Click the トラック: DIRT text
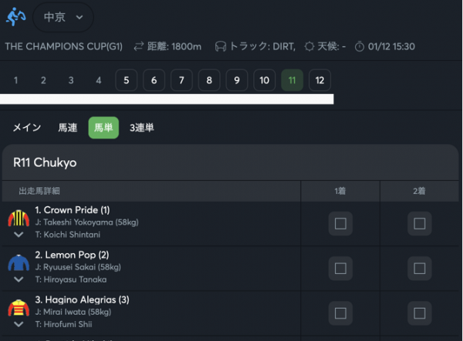The width and height of the screenshot is (463, 341). tap(262, 46)
